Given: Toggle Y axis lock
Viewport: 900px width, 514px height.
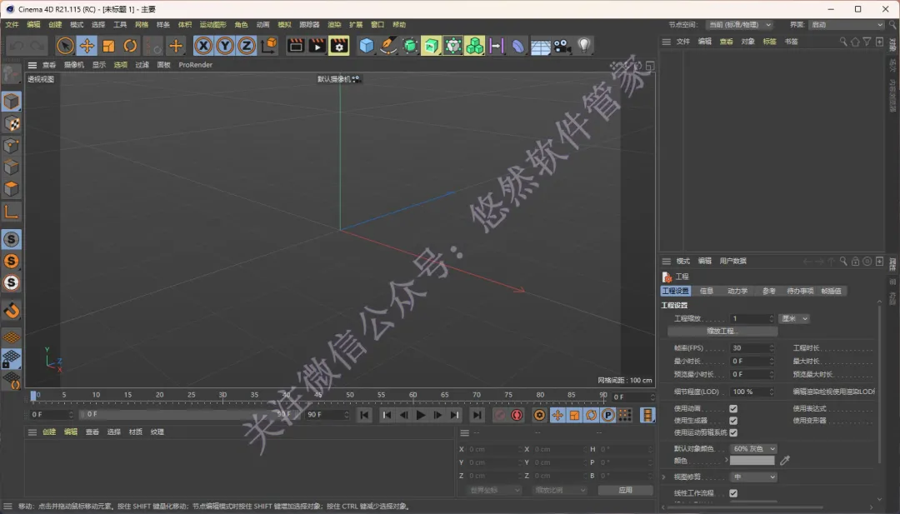Looking at the screenshot, I should (225, 46).
